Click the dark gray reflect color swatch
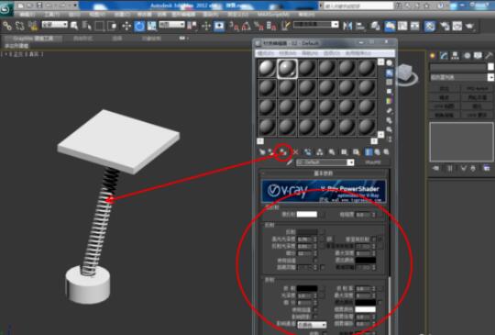The width and height of the screenshot is (495, 335). tap(307, 232)
